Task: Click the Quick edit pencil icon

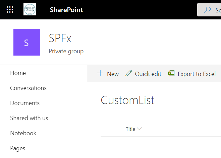Action: pos(128,74)
